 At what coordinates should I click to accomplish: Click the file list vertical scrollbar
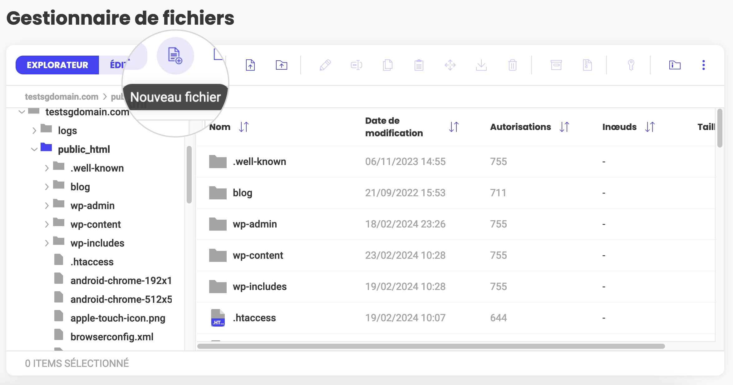pos(720,128)
